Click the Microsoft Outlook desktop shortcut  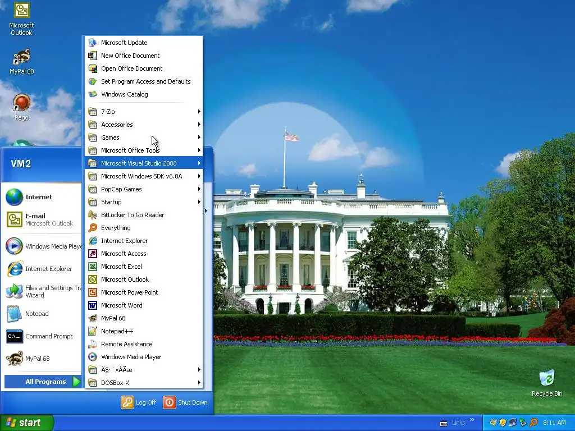[22, 19]
